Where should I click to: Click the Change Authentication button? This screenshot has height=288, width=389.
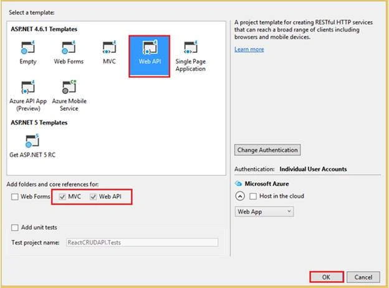coord(267,150)
